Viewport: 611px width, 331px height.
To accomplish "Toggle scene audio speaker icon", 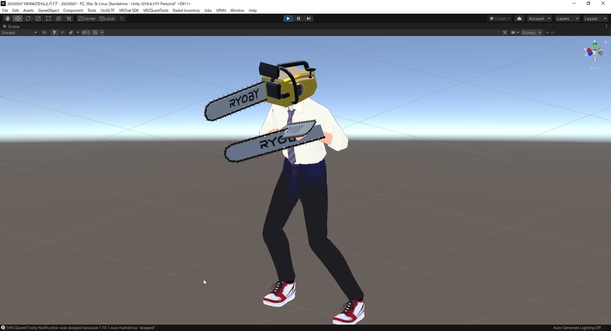I will pyautogui.click(x=62, y=33).
